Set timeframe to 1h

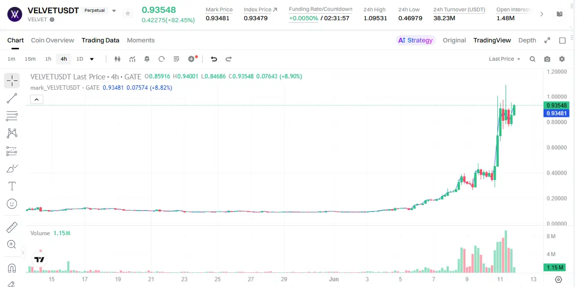tap(48, 59)
